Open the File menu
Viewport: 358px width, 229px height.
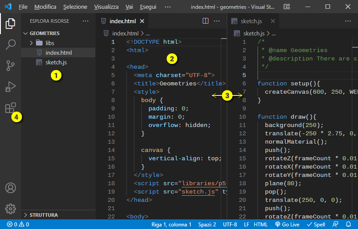pos(23,7)
